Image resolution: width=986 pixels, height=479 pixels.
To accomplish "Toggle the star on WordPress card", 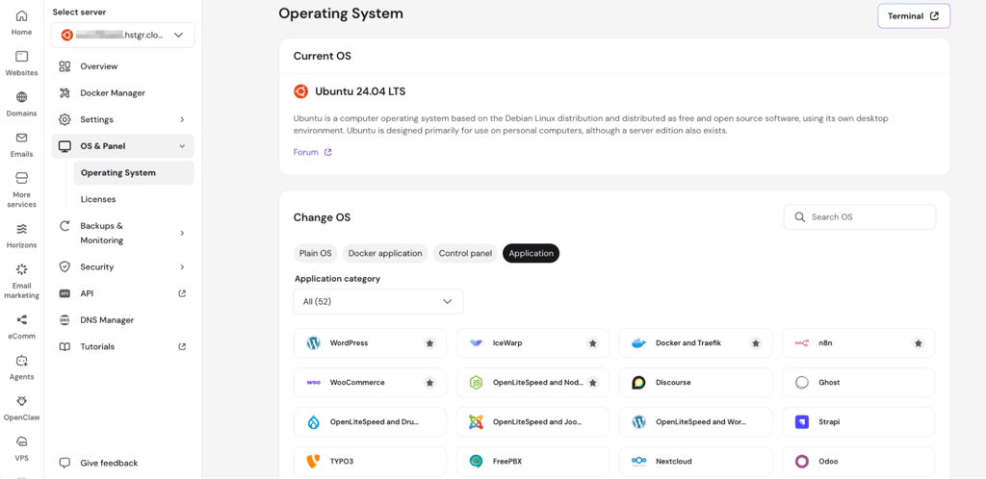I will [429, 343].
